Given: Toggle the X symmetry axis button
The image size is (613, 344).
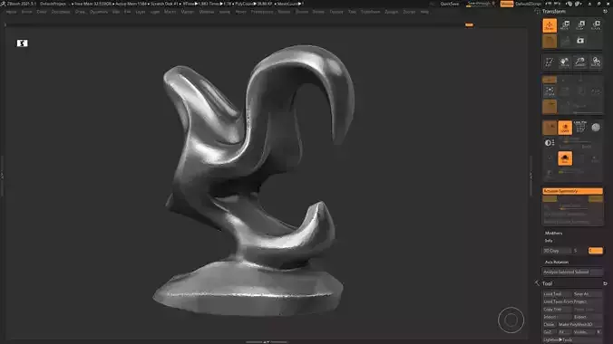Looking at the screenshot, I should [x=550, y=199].
